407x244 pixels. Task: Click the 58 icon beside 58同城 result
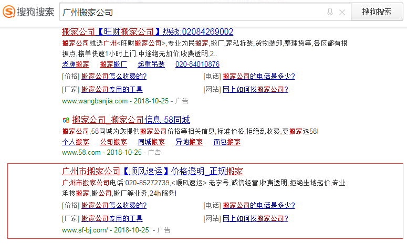coord(66,120)
